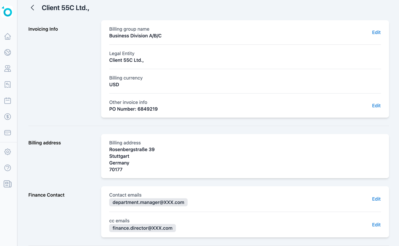Open the newspaper icon in sidebar
The height and width of the screenshot is (246, 399).
click(x=8, y=184)
